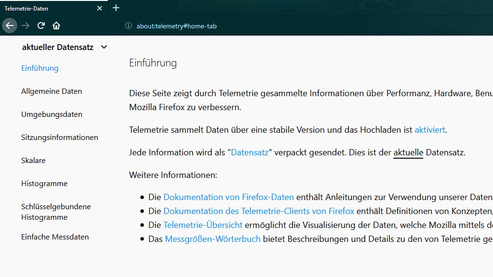
Task: Open the Umgebungsdaten section
Action: [x=52, y=114]
